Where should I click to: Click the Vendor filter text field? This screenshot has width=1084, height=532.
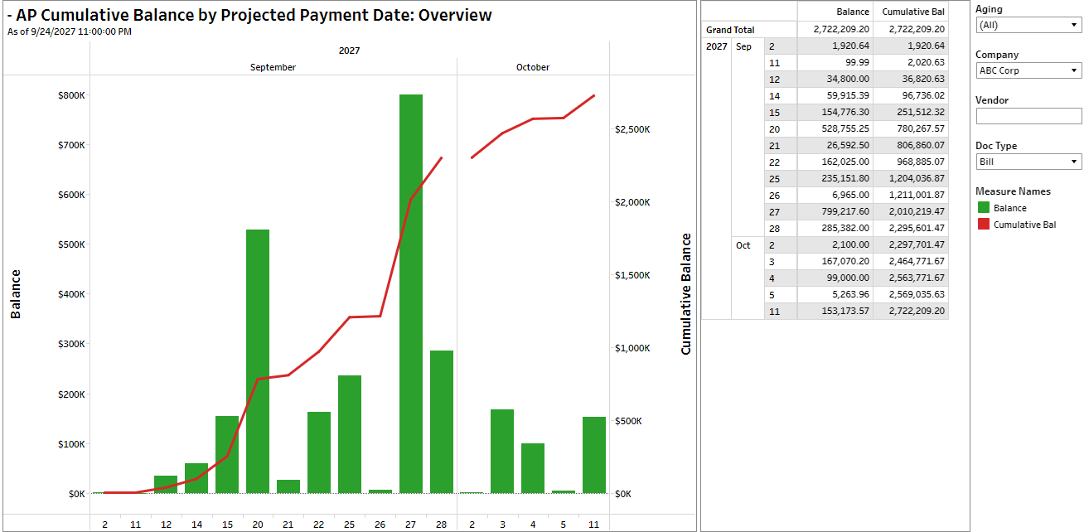(x=1028, y=116)
